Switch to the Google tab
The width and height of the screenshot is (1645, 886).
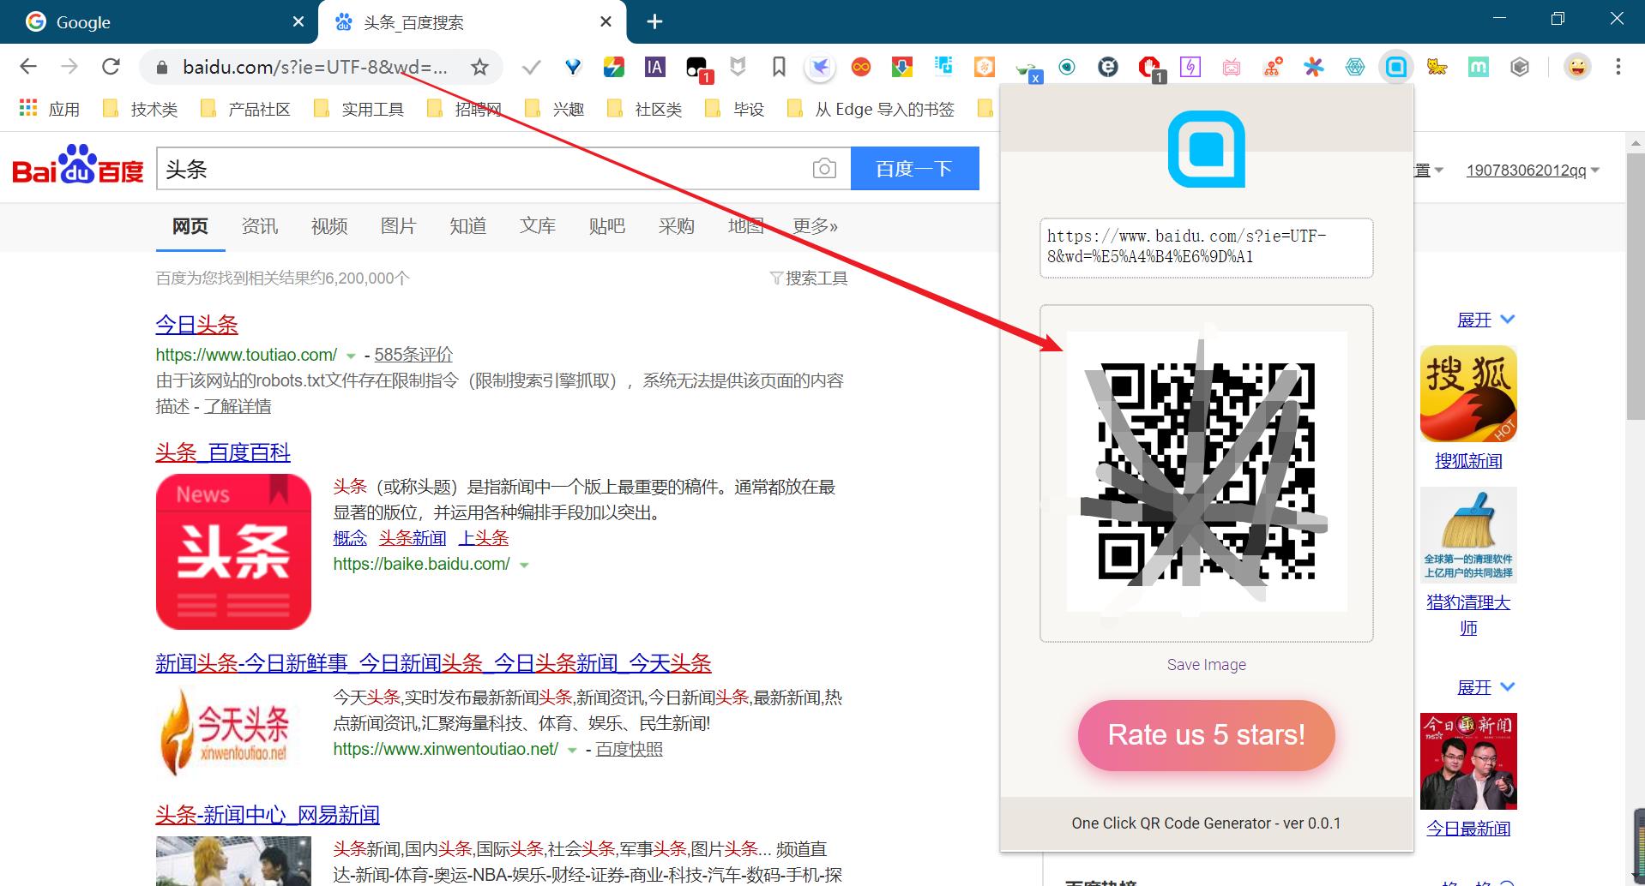click(x=129, y=21)
